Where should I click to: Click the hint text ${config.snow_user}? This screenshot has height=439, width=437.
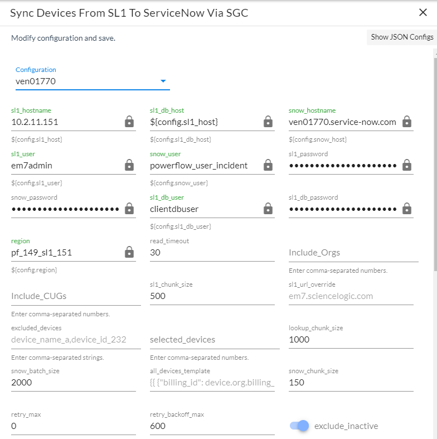179,183
